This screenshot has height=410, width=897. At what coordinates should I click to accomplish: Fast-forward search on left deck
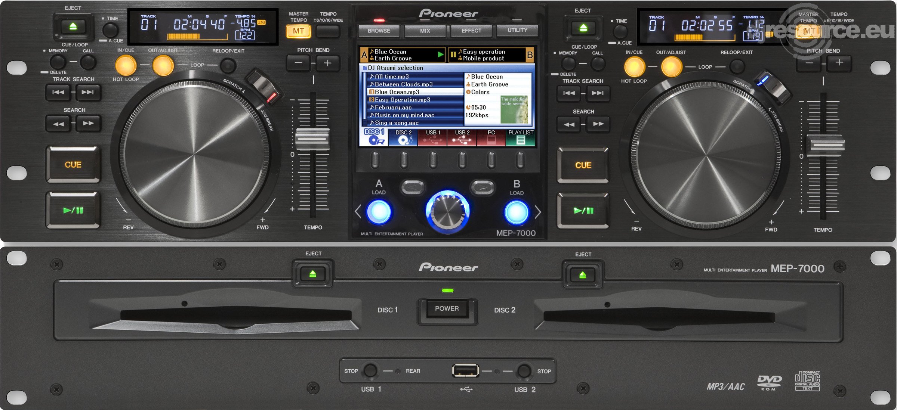pyautogui.click(x=88, y=124)
